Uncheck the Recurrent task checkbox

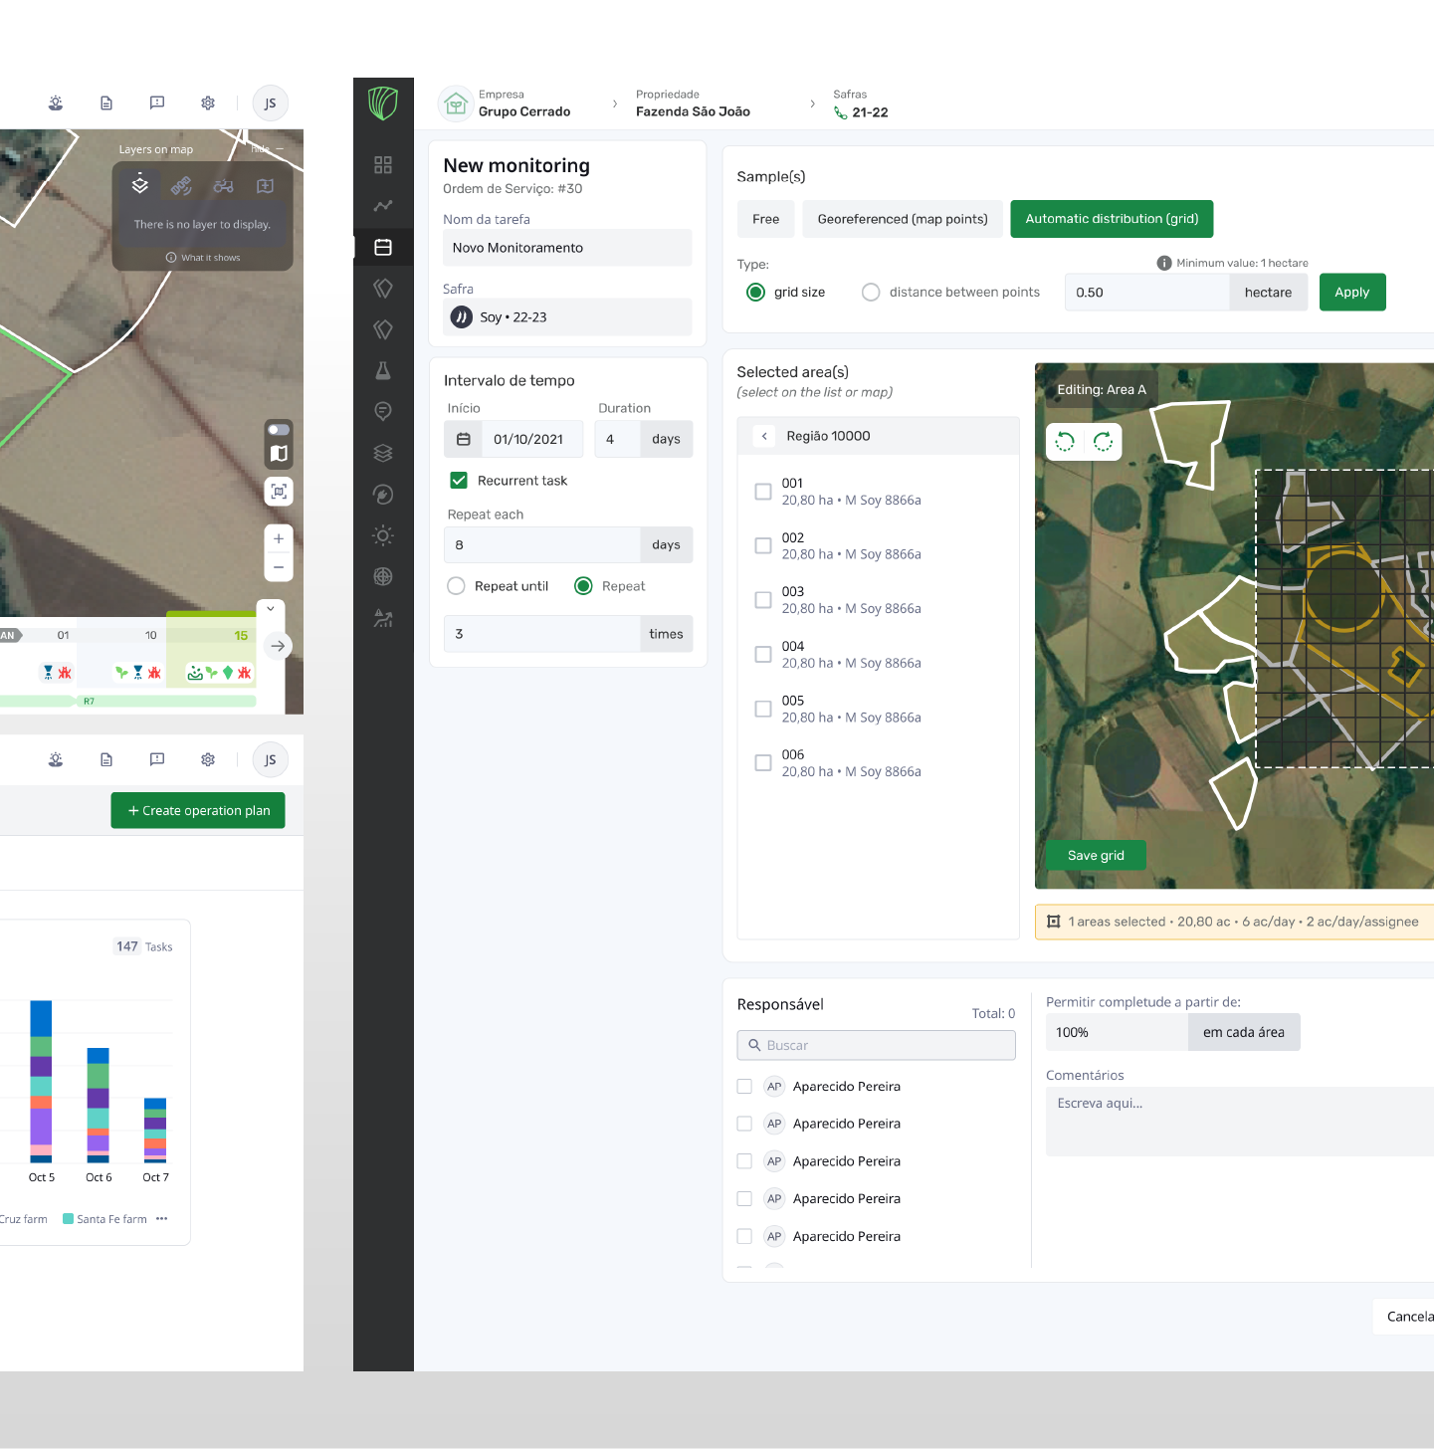click(x=459, y=481)
